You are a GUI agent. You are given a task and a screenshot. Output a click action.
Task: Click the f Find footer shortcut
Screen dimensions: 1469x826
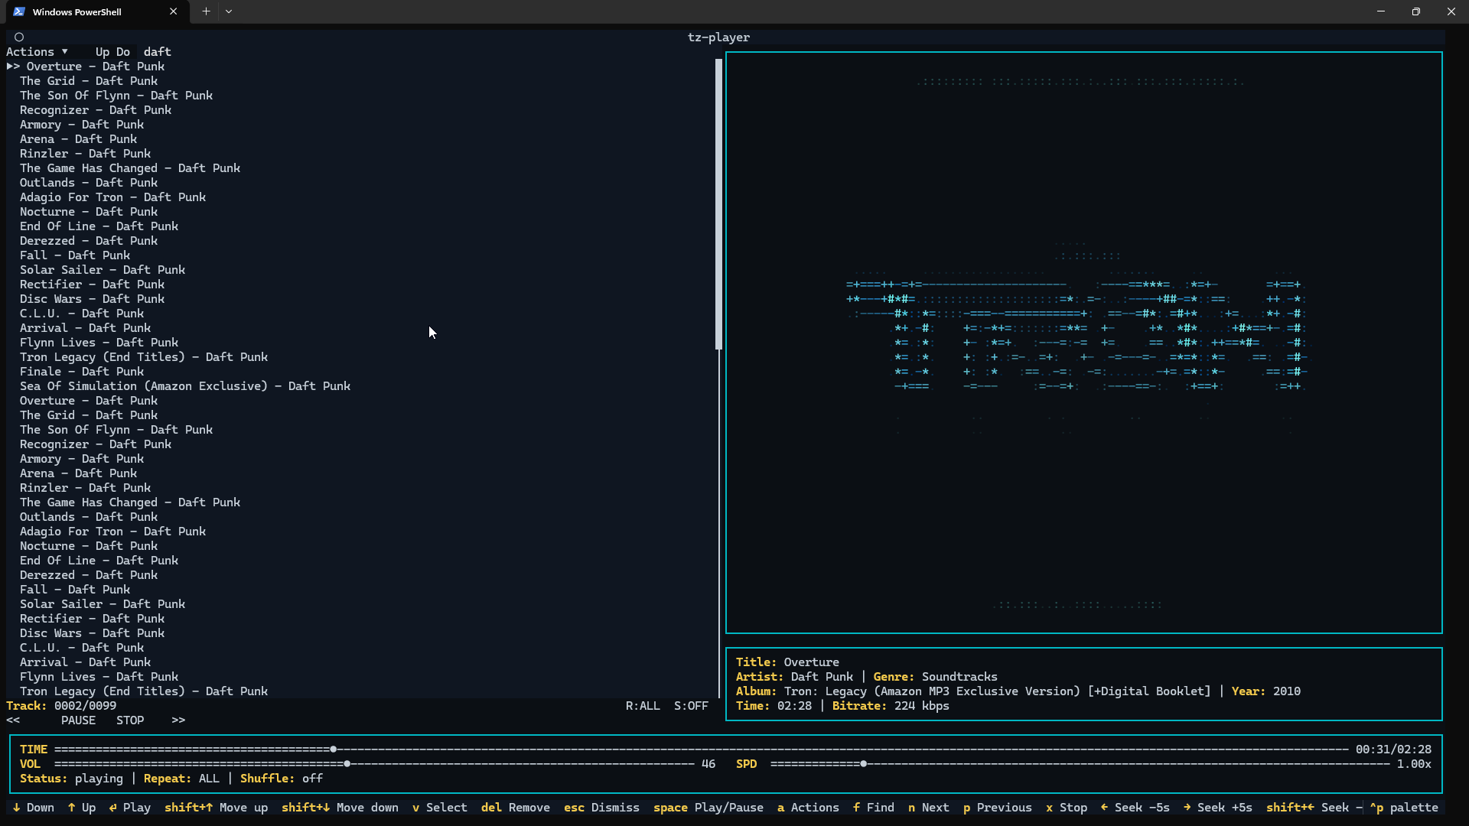click(873, 808)
